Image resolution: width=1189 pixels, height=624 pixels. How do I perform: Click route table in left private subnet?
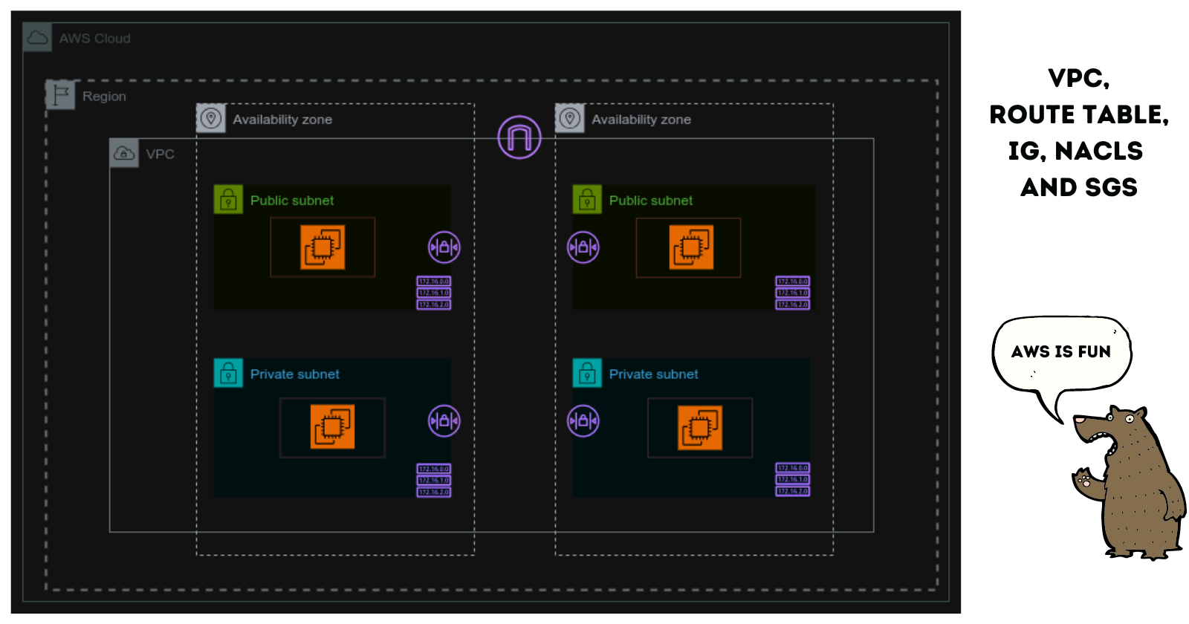click(434, 481)
